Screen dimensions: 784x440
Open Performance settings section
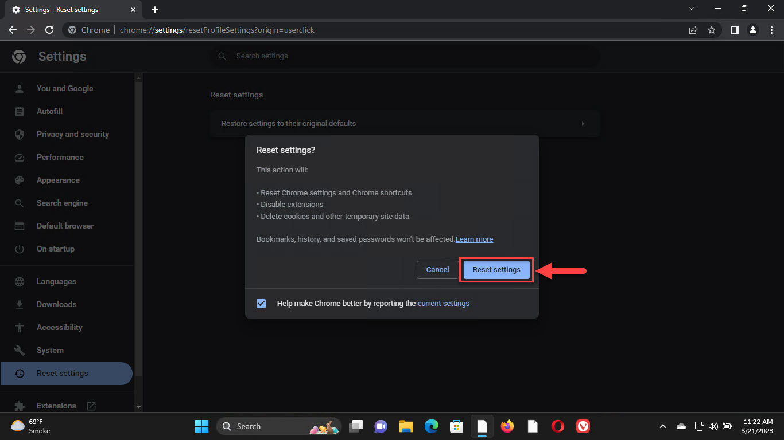point(60,157)
